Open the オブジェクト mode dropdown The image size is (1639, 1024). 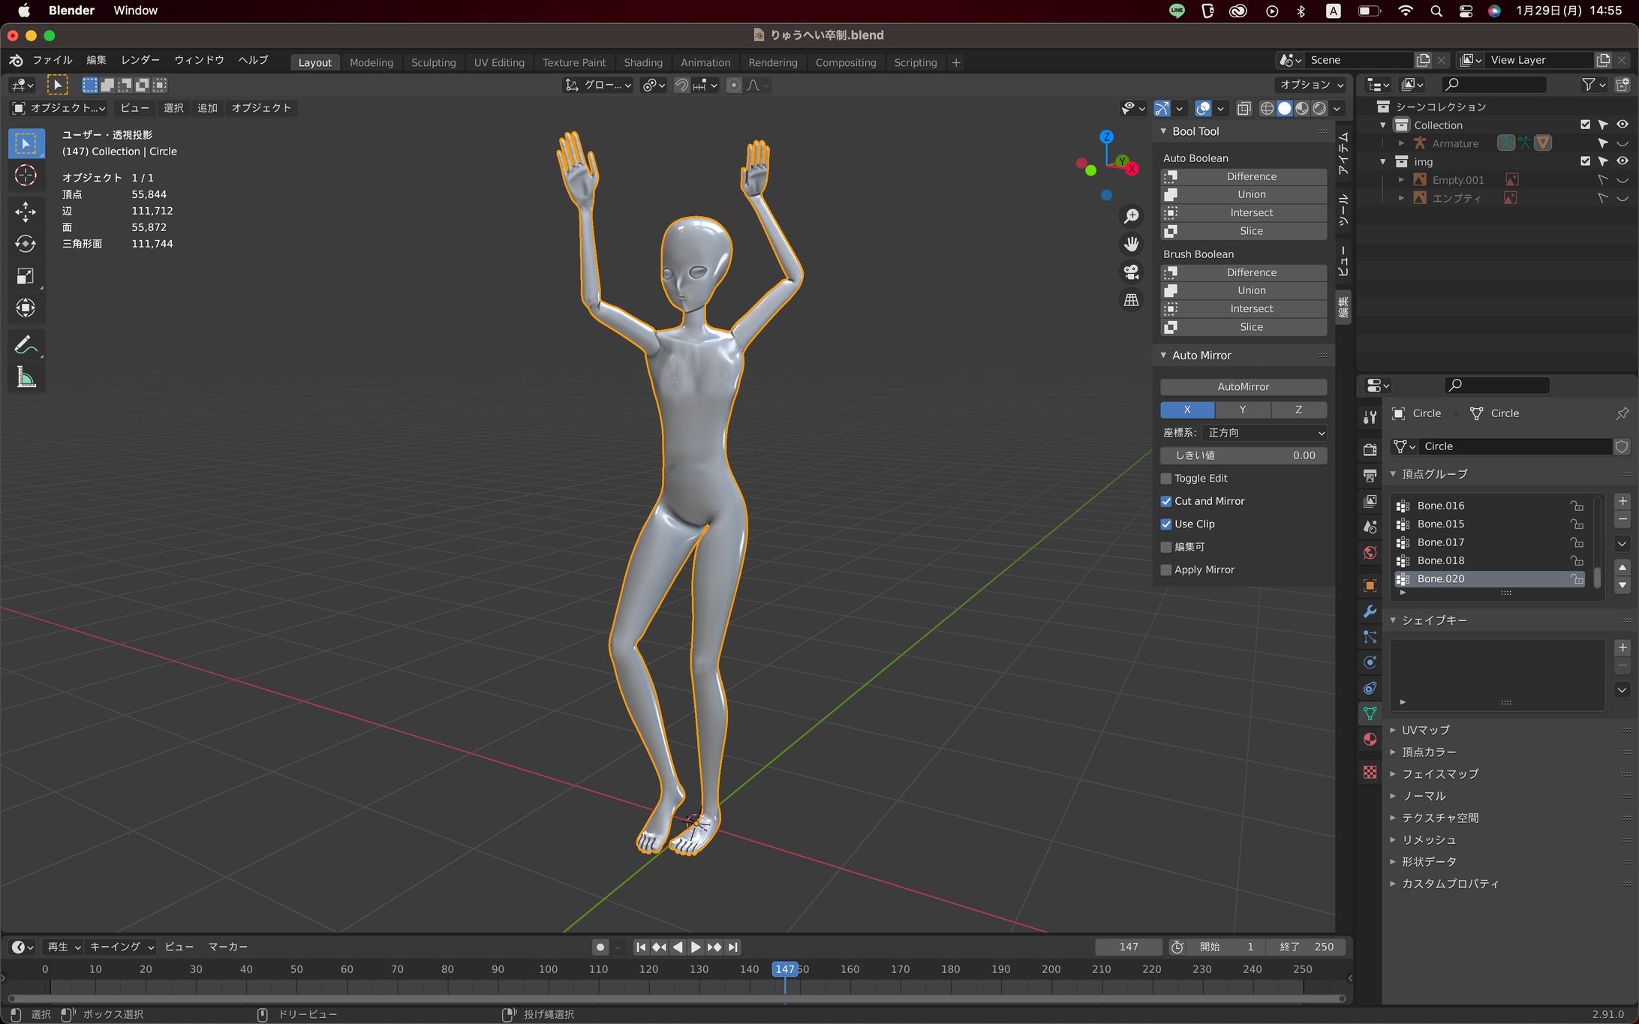click(59, 108)
